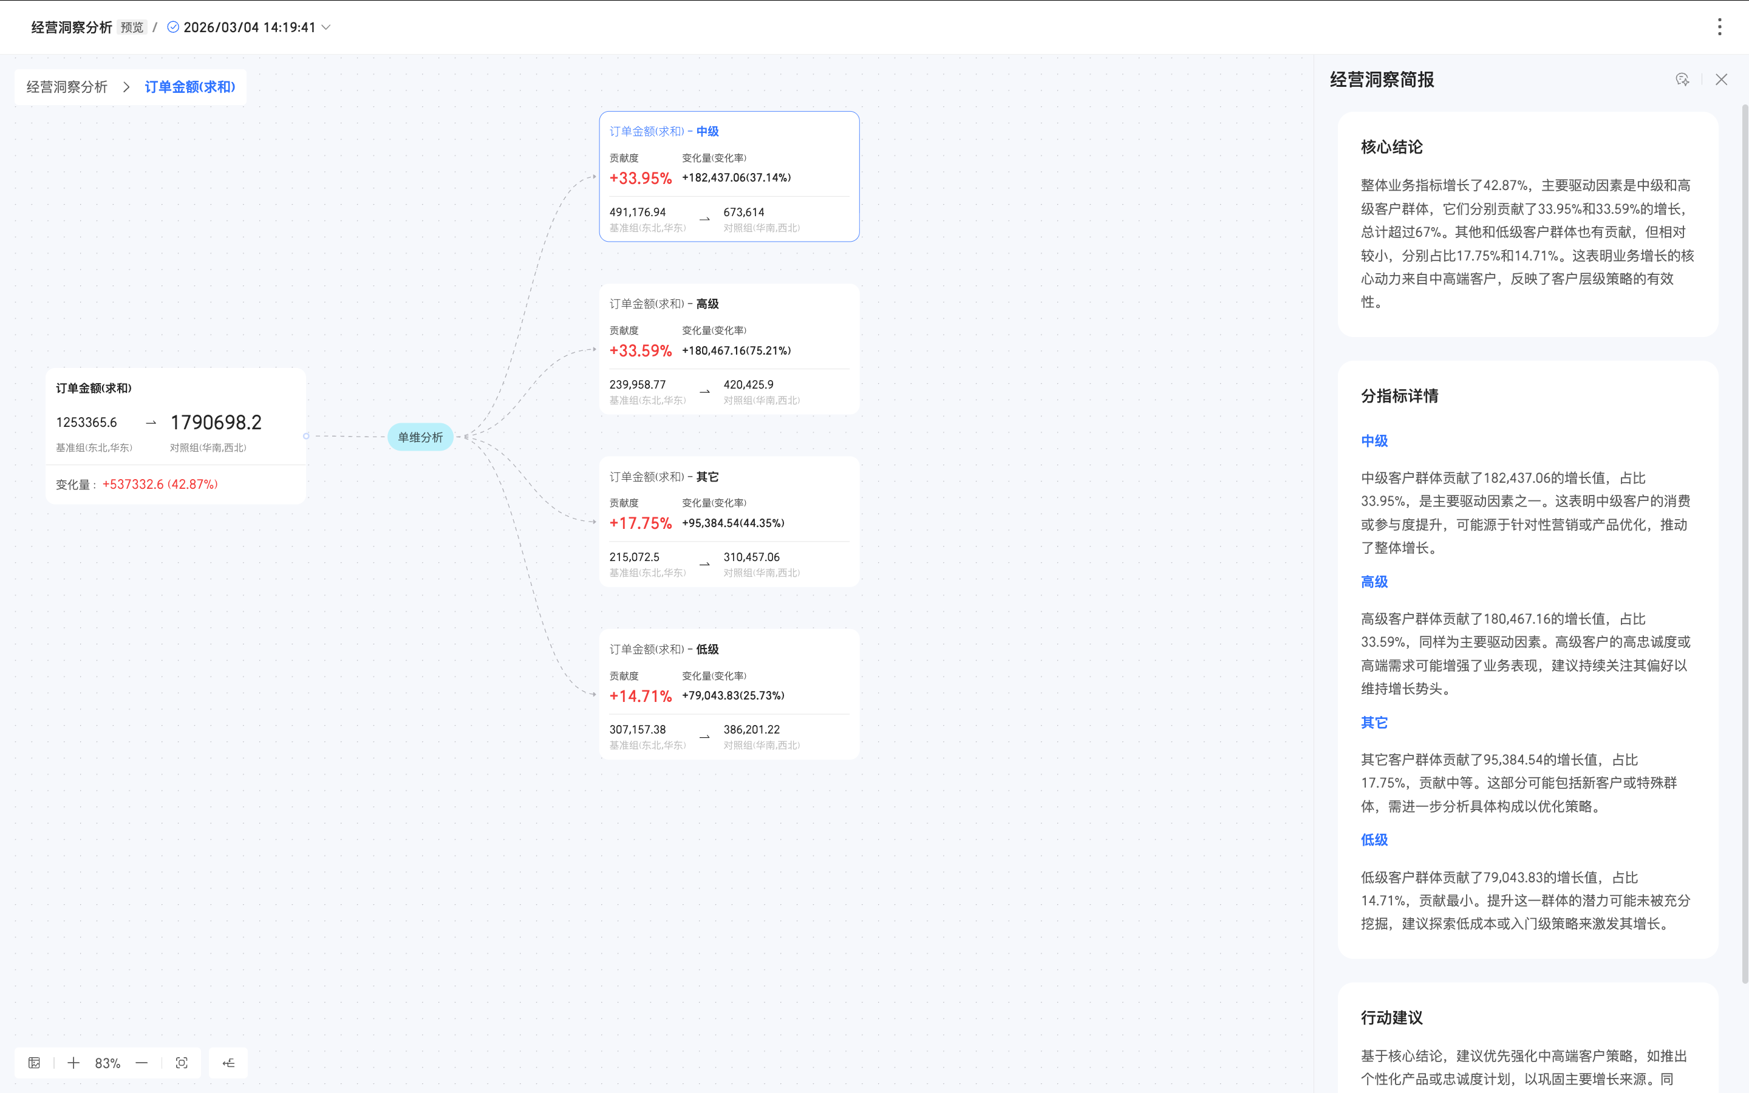Image resolution: width=1749 pixels, height=1093 pixels.
Task: Click the 单维分析 node
Action: [x=420, y=437]
